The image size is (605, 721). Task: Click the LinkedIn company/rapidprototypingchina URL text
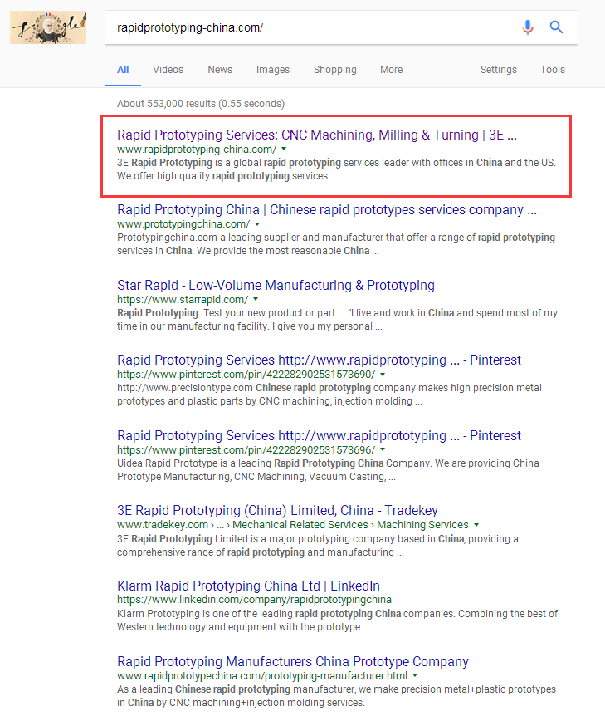click(x=254, y=600)
